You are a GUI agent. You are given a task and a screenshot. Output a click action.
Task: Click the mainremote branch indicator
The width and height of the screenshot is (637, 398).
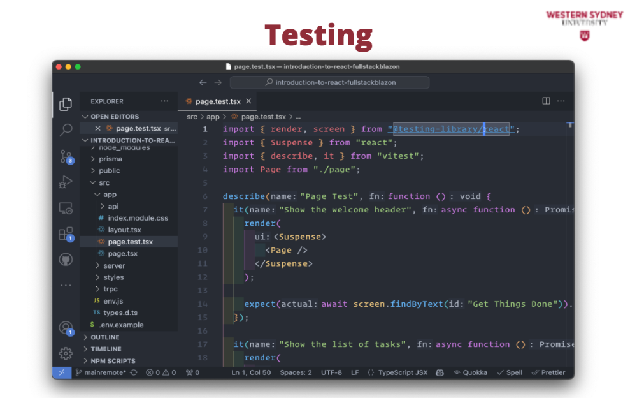[x=101, y=372]
